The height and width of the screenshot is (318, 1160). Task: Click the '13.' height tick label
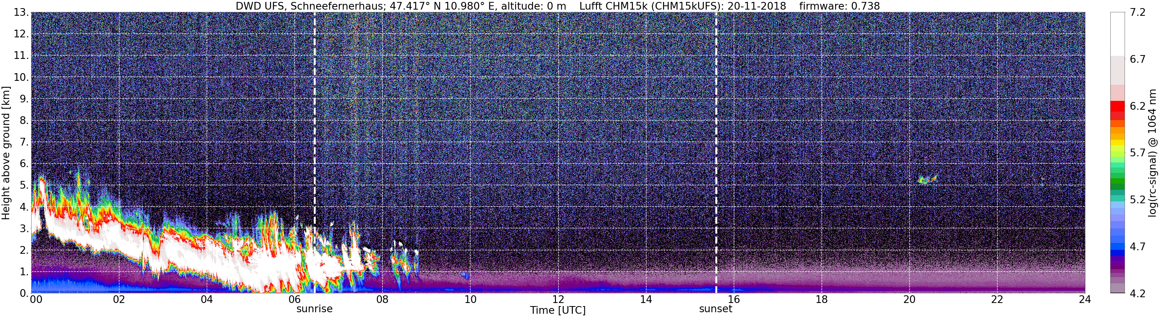[21, 12]
